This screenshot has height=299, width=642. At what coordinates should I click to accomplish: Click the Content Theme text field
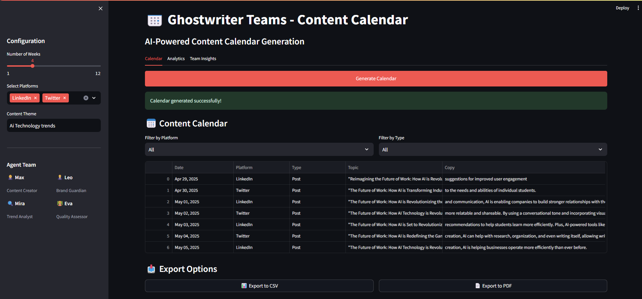(54, 126)
